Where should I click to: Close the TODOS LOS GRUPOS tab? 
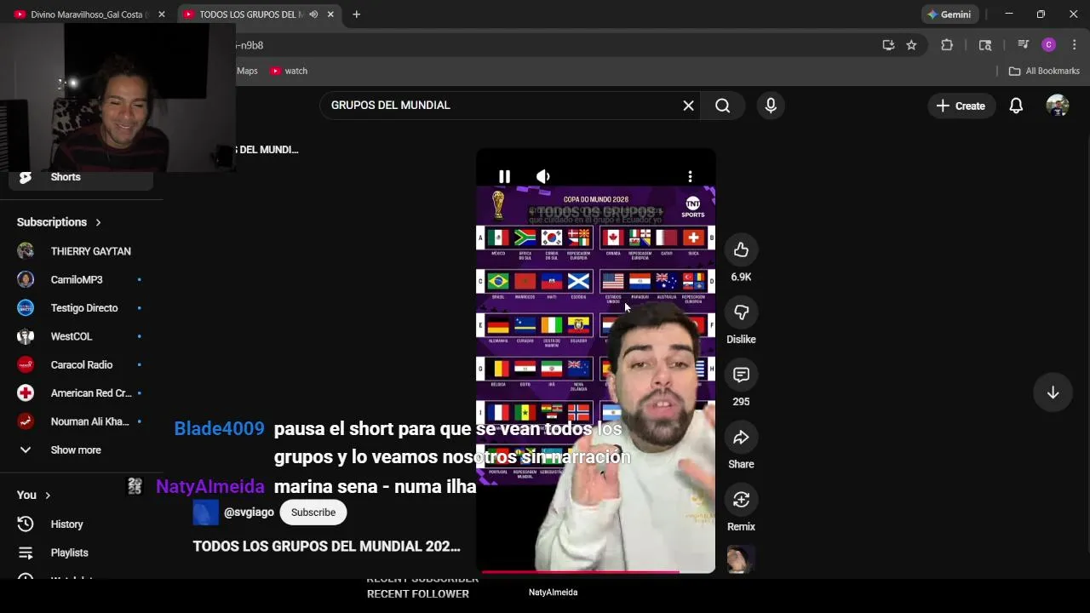click(x=330, y=14)
